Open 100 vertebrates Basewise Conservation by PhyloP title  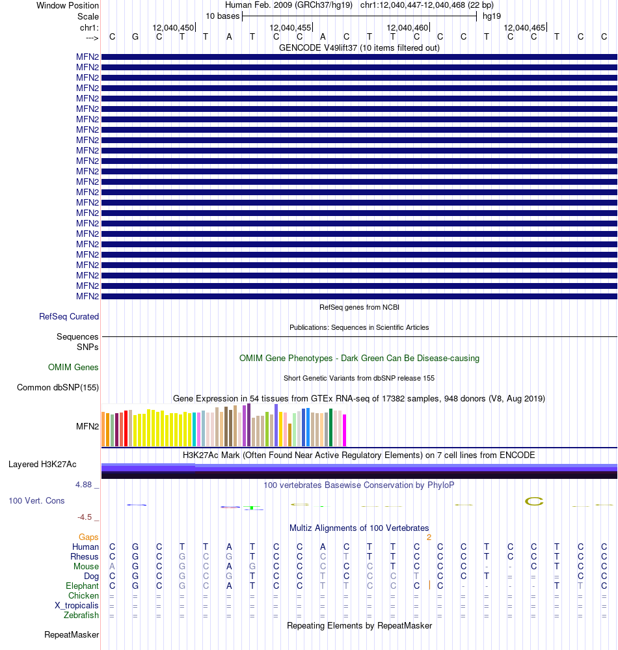coord(359,485)
